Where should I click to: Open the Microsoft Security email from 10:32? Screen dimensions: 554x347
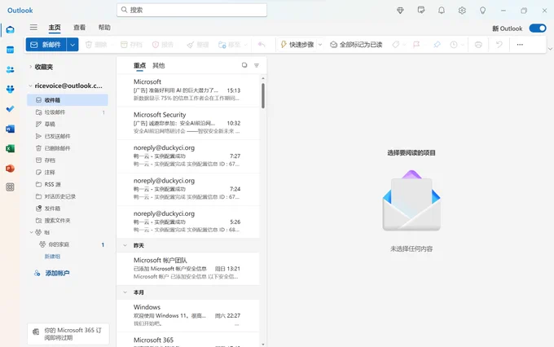click(188, 123)
